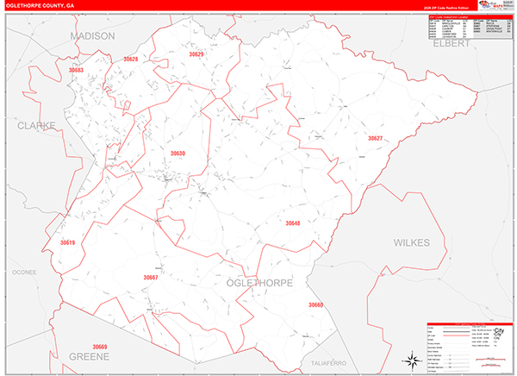This screenshot has width=517, height=376.
Task: Select the CLARKE county label
Action: pyautogui.click(x=36, y=125)
